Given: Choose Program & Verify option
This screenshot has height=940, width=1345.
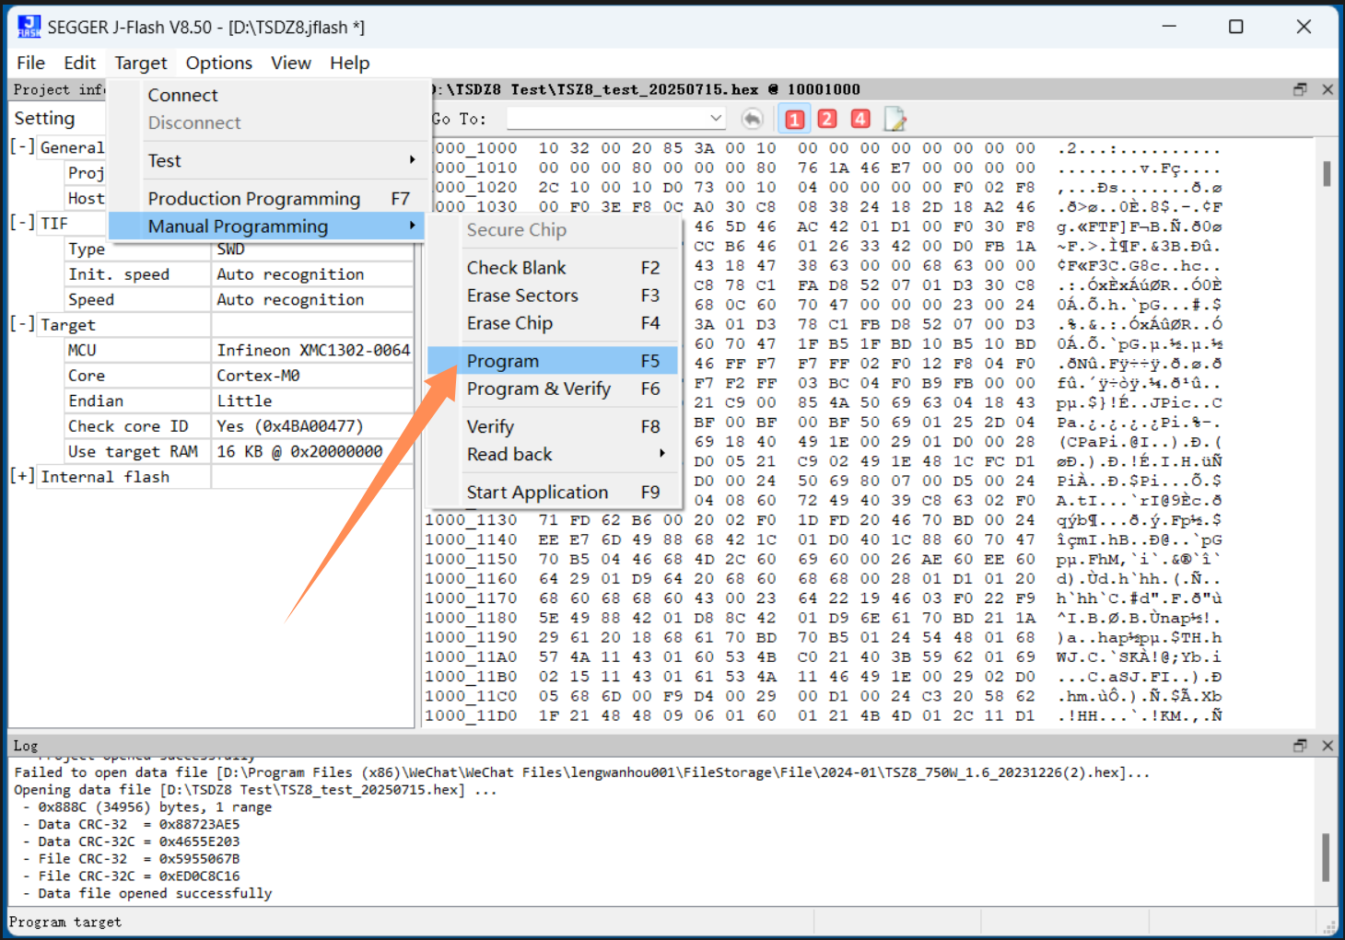Looking at the screenshot, I should coord(554,389).
